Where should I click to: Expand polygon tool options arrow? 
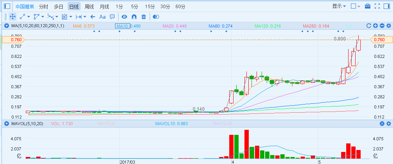coord(42,17)
